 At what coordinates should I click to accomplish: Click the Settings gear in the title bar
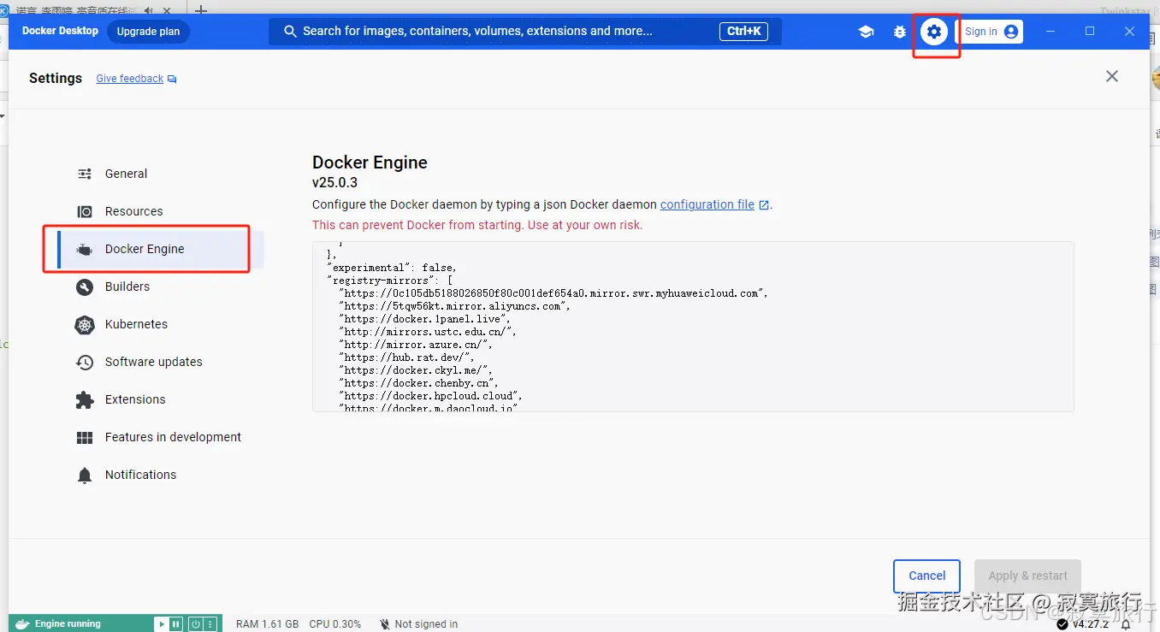(x=934, y=32)
